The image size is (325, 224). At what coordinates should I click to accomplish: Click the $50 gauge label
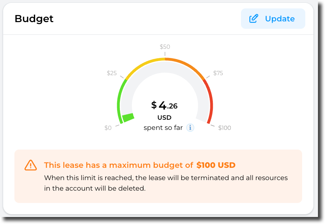(x=165, y=47)
